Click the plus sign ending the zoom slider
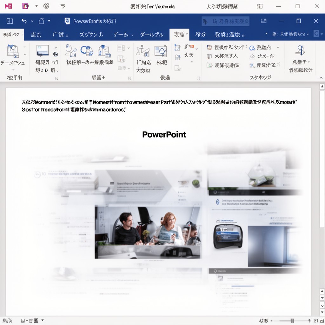The image size is (325, 325). [310, 321]
